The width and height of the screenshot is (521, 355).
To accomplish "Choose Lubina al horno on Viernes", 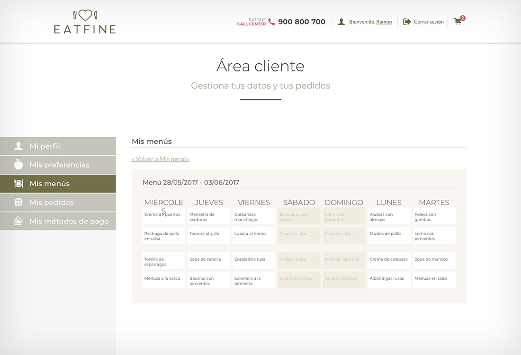I will click(253, 235).
